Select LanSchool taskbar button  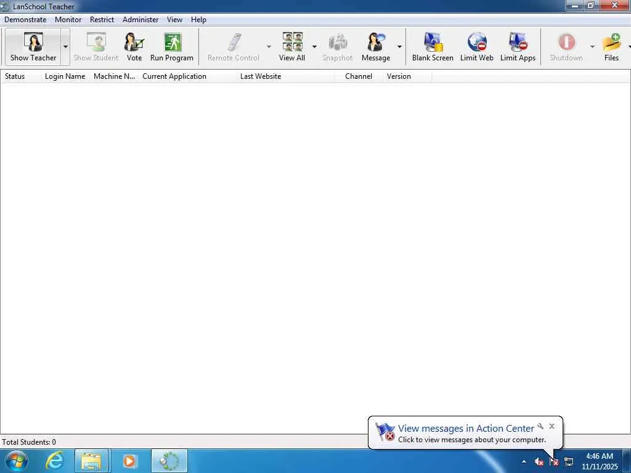point(169,461)
